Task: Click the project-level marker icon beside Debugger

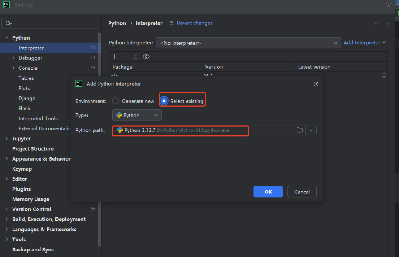Action: pyautogui.click(x=93, y=58)
